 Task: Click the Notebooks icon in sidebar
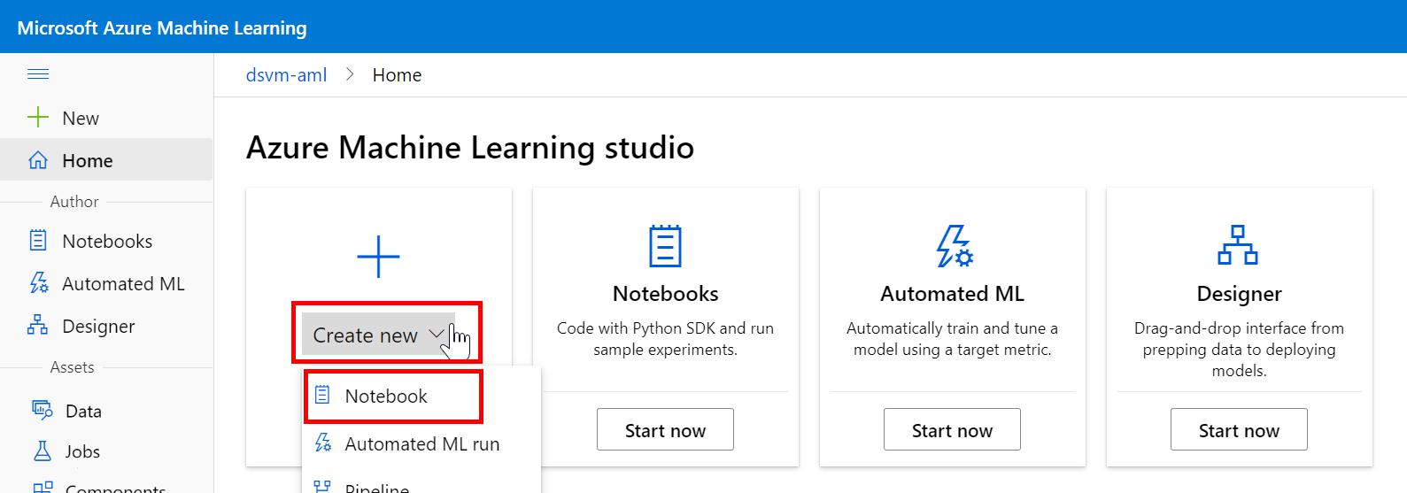(38, 241)
